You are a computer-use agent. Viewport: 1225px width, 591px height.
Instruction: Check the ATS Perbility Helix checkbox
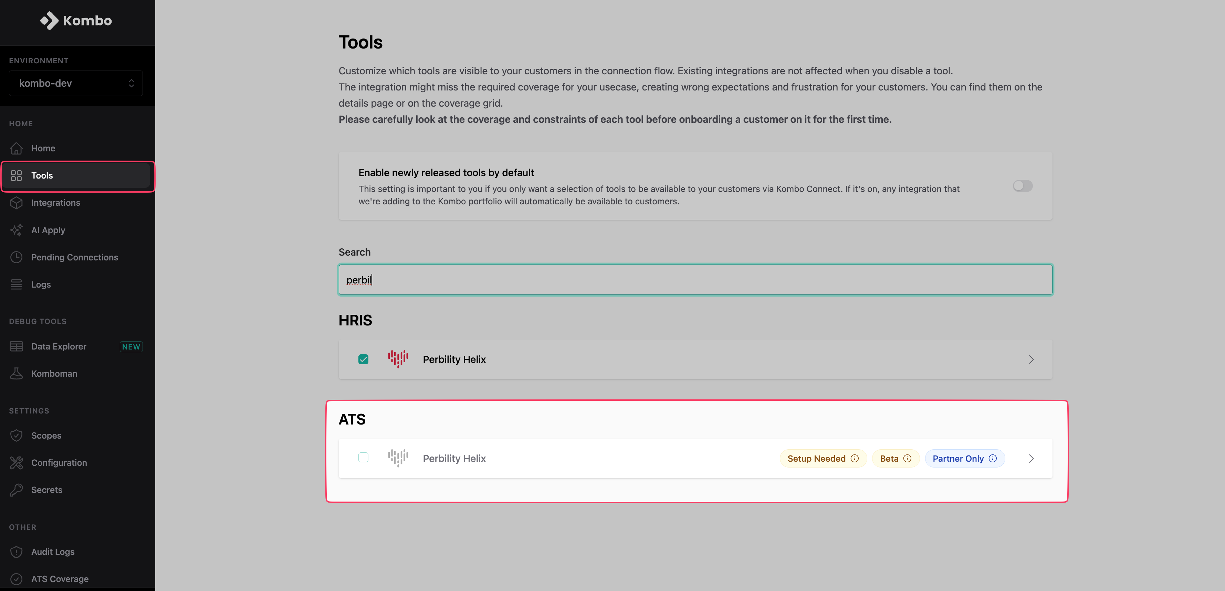coord(363,458)
